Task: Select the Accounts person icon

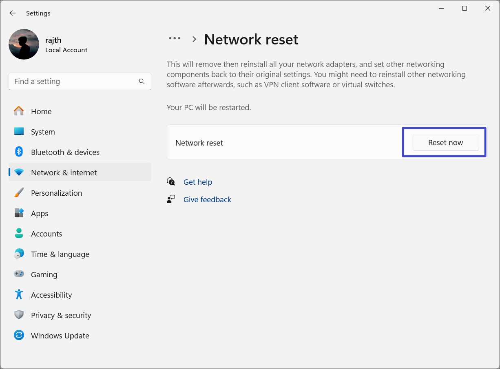Action: coord(19,233)
